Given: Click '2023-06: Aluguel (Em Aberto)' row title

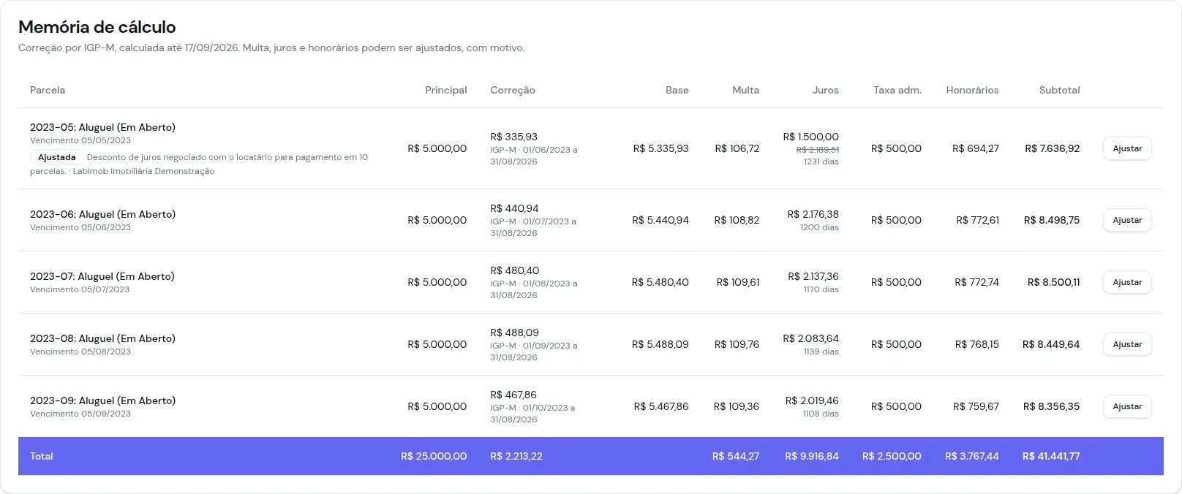Looking at the screenshot, I should point(102,214).
